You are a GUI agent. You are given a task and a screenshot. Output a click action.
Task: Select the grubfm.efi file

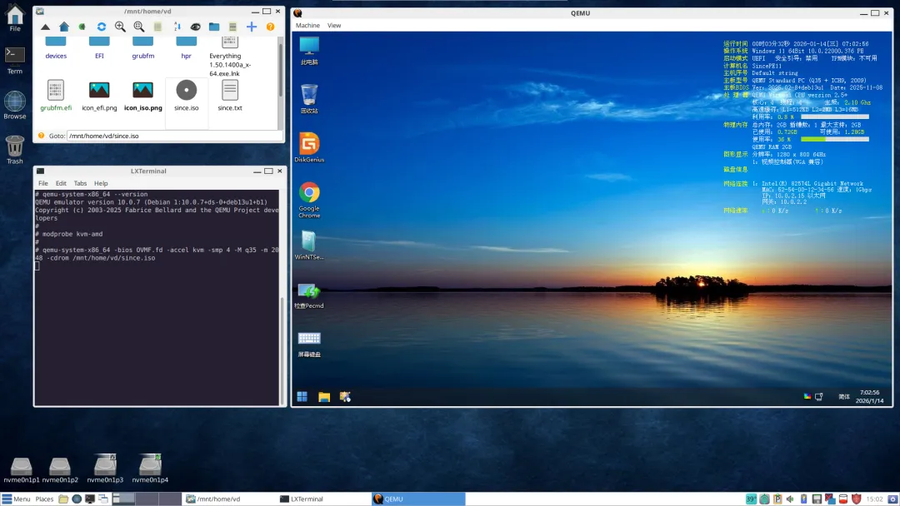[x=56, y=96]
